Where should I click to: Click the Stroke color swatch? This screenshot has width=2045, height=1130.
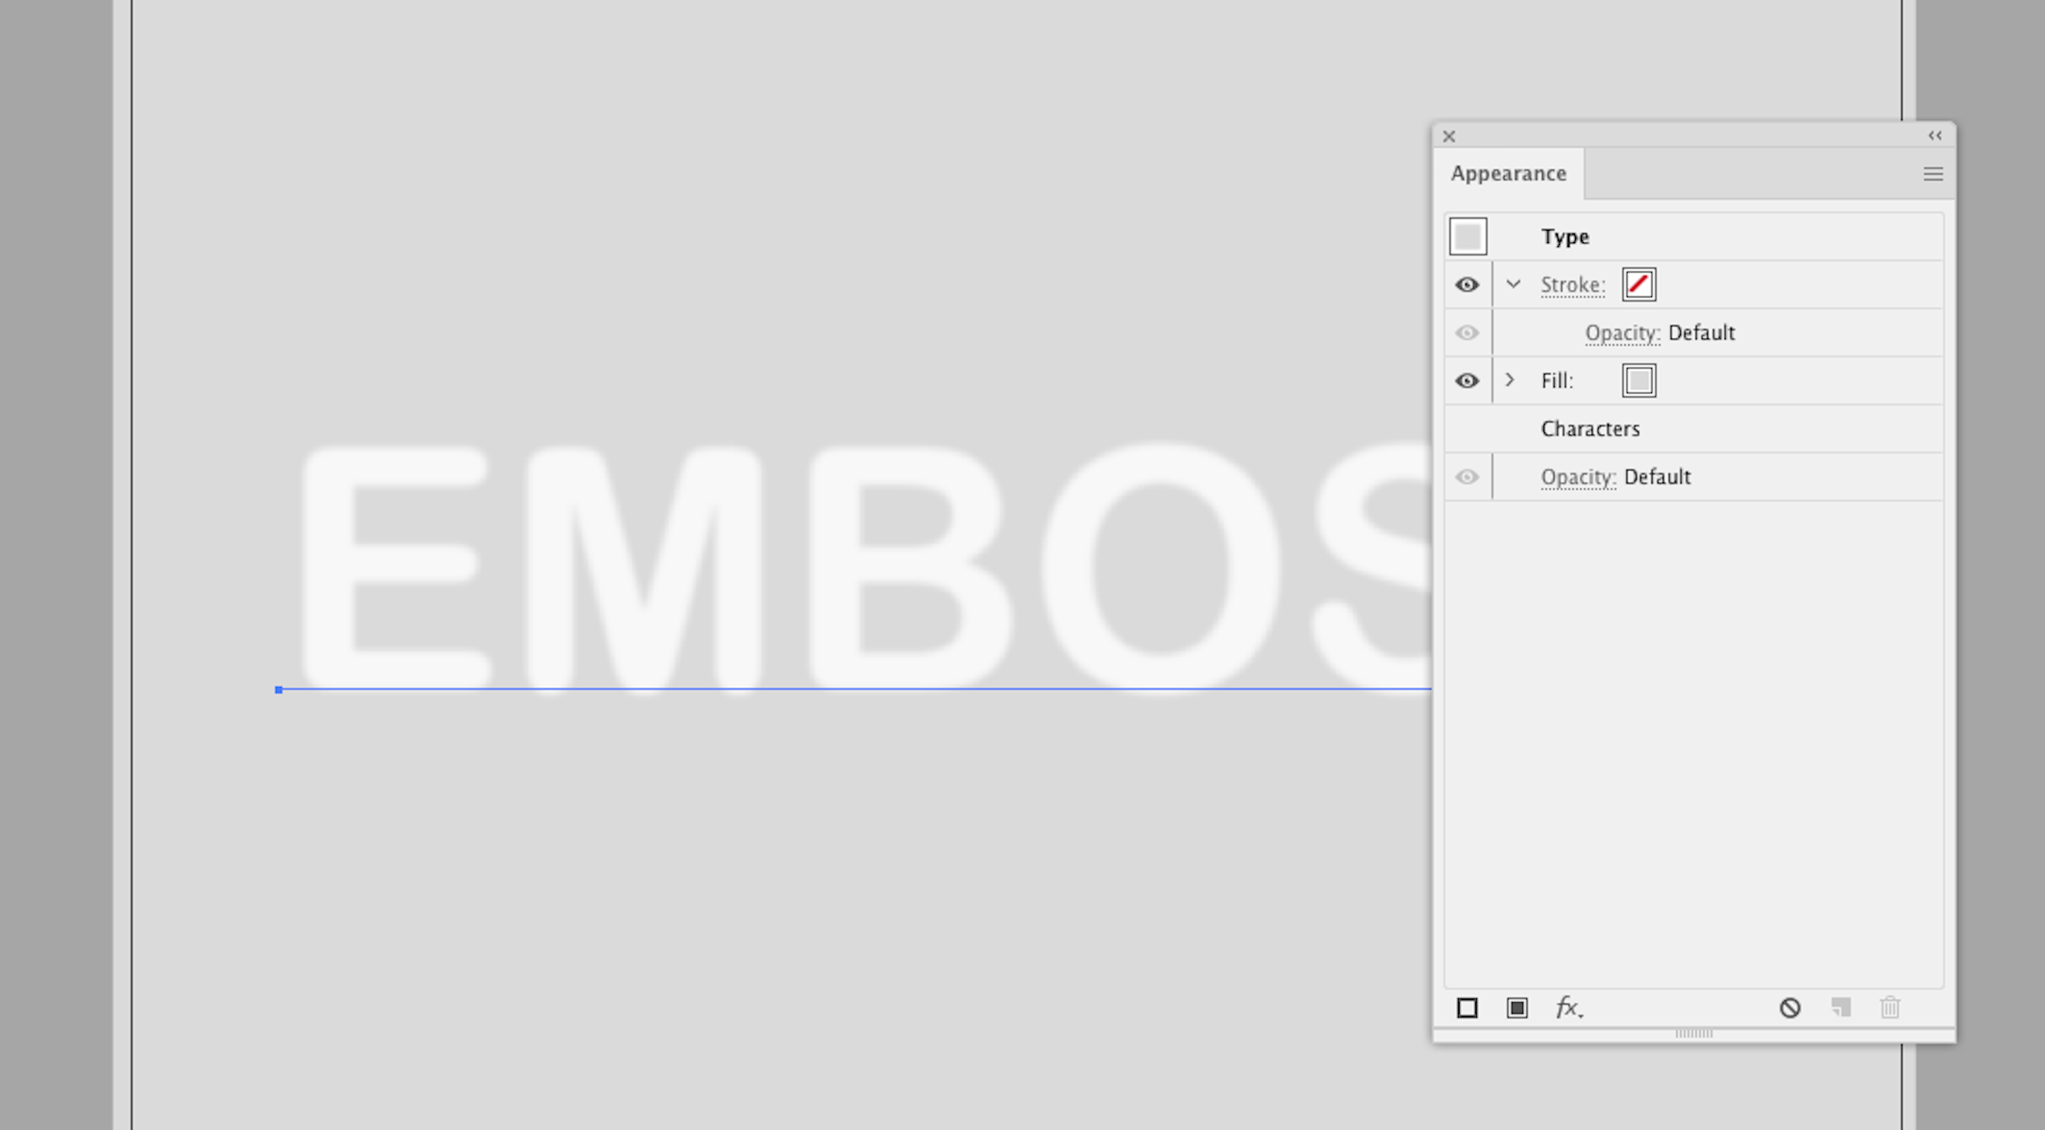point(1638,283)
